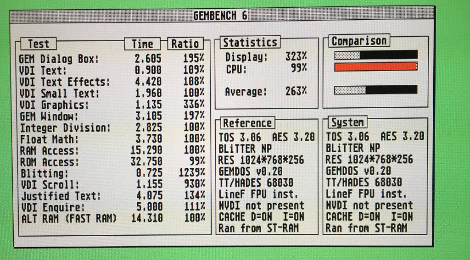This screenshot has height=260, width=470.
Task: Select the Time column header
Action: tap(142, 44)
